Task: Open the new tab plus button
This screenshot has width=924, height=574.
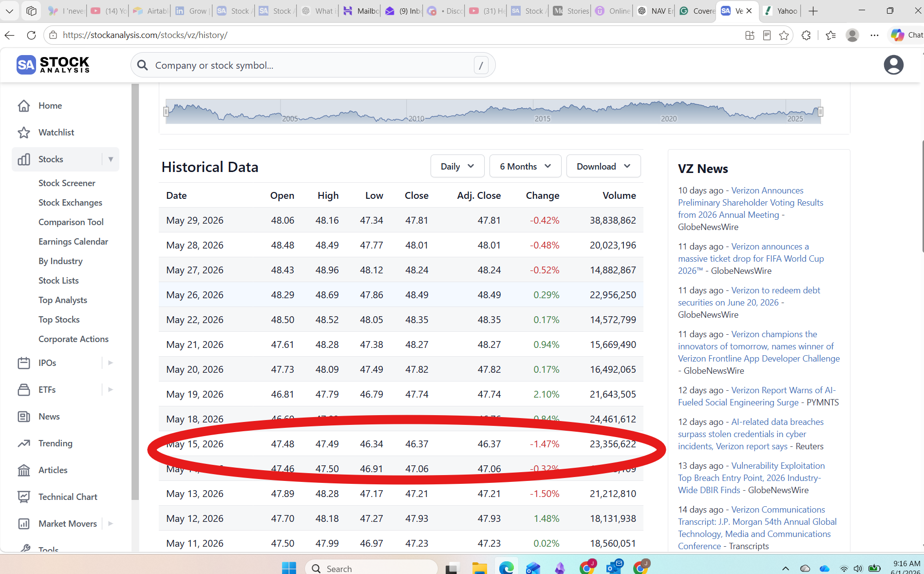Action: 813,11
